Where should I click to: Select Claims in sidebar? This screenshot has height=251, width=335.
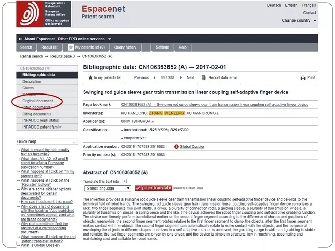[x=47, y=88]
